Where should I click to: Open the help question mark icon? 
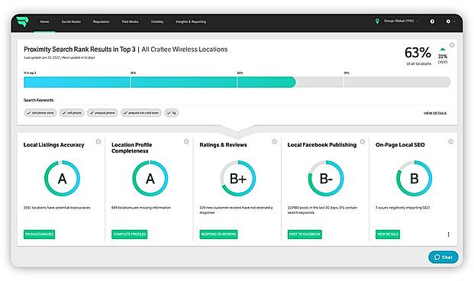click(x=432, y=21)
